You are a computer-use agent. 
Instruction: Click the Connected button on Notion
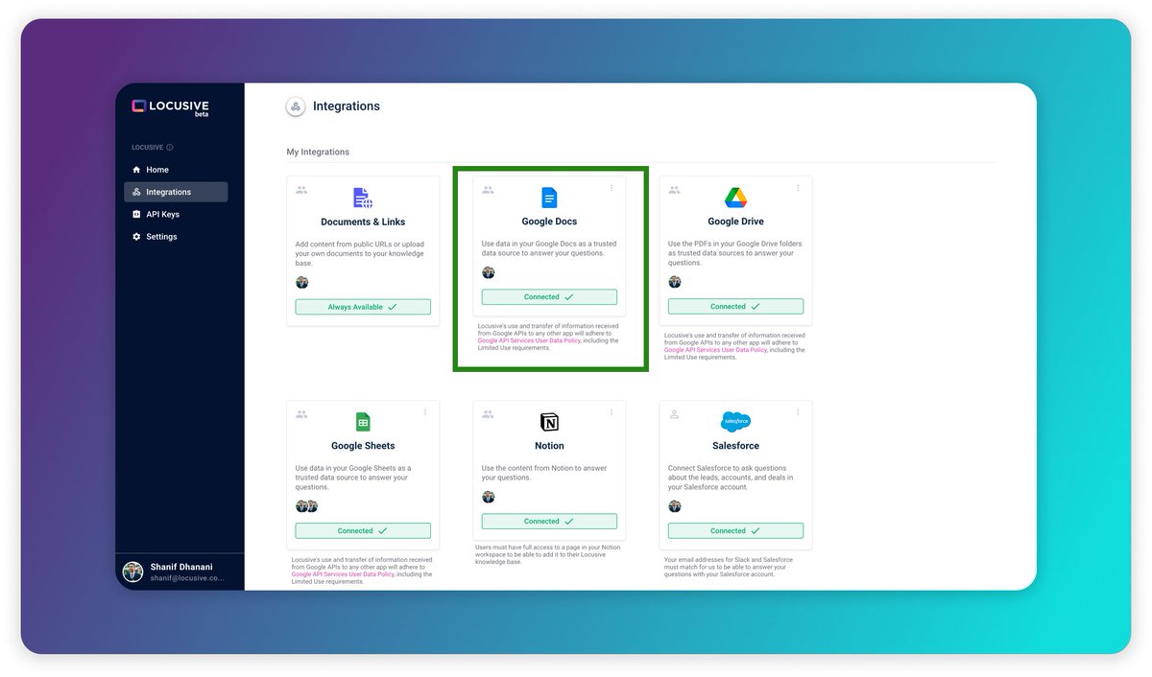pyautogui.click(x=549, y=522)
